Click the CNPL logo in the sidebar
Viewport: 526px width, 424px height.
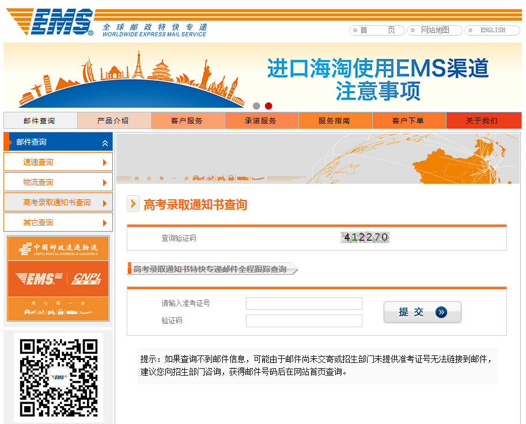click(x=86, y=278)
